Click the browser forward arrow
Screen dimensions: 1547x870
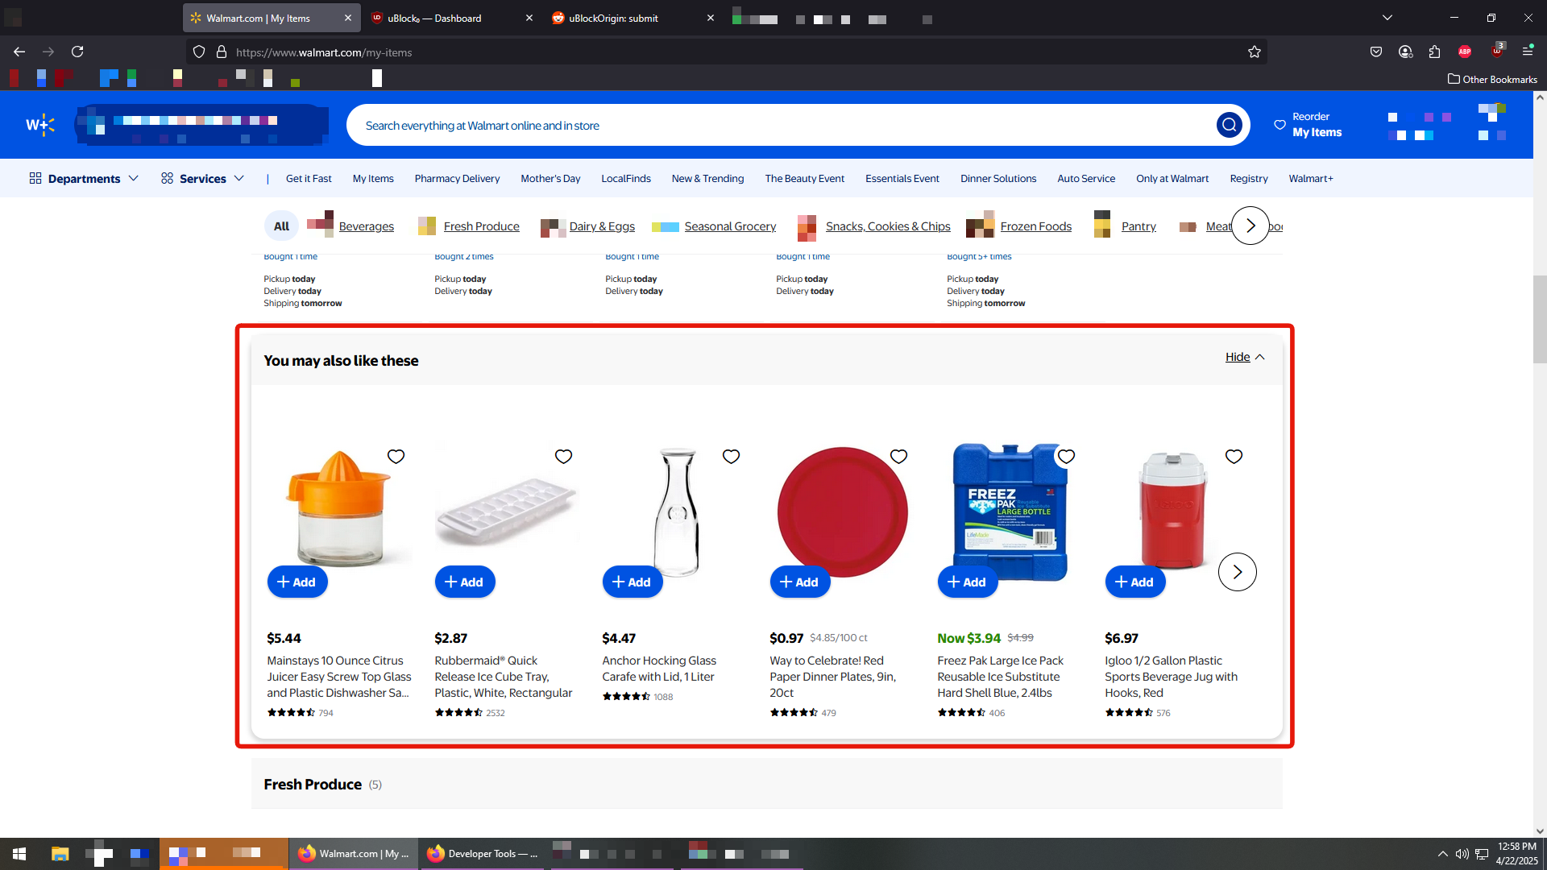click(x=48, y=52)
